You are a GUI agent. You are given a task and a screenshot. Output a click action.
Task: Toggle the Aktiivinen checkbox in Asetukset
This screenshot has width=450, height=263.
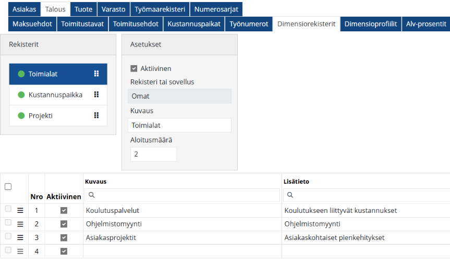point(134,68)
